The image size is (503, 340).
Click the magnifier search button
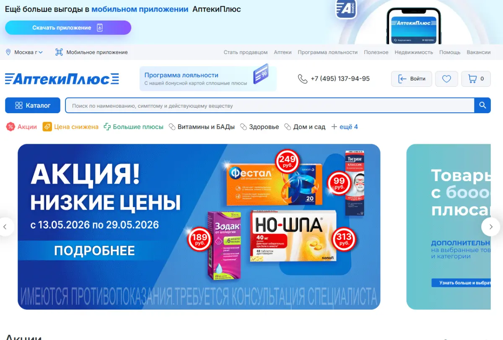click(x=482, y=106)
